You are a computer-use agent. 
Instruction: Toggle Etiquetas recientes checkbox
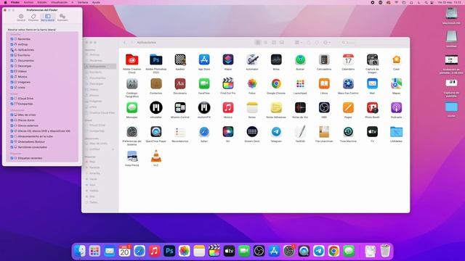pyautogui.click(x=12, y=158)
